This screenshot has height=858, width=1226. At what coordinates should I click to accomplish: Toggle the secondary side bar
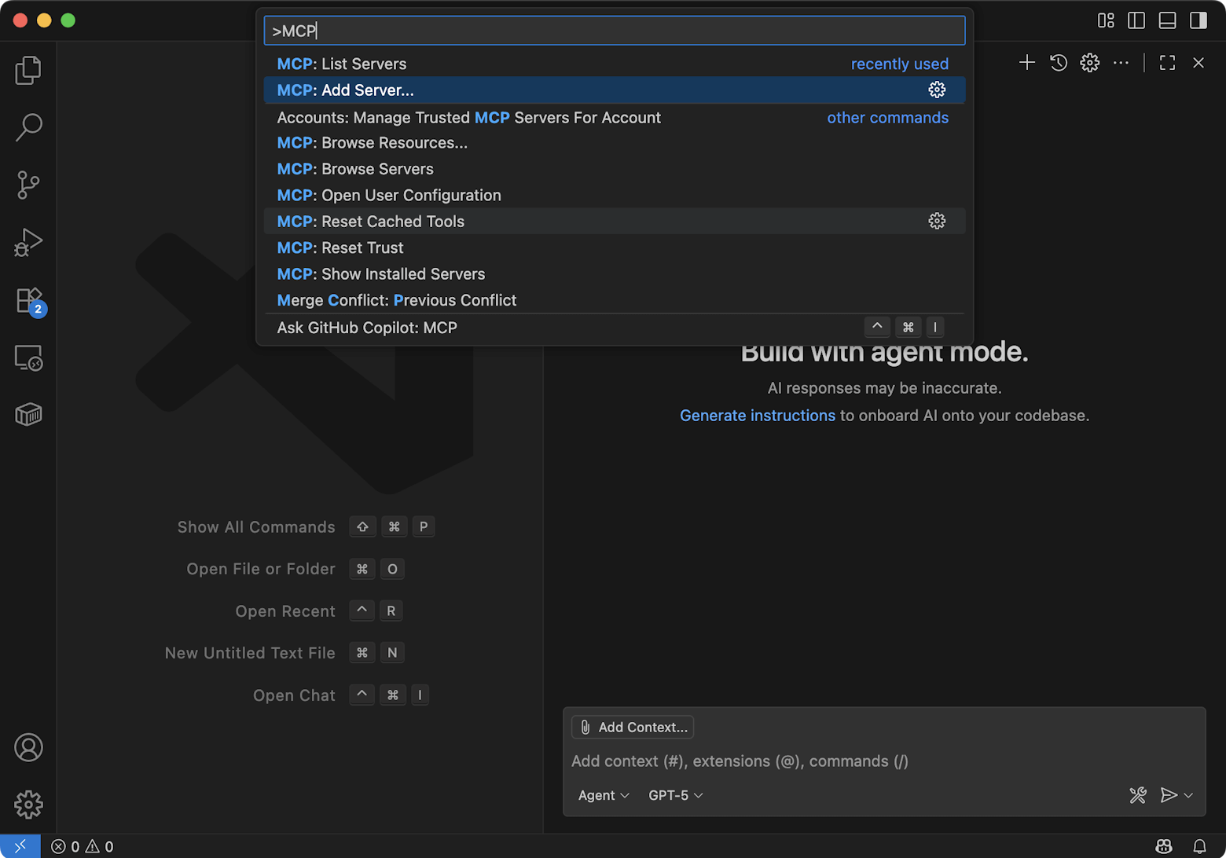tap(1198, 20)
